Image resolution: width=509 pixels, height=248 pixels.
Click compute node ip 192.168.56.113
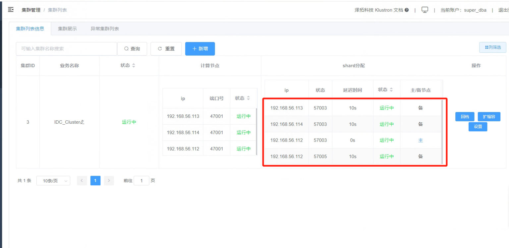183,116
